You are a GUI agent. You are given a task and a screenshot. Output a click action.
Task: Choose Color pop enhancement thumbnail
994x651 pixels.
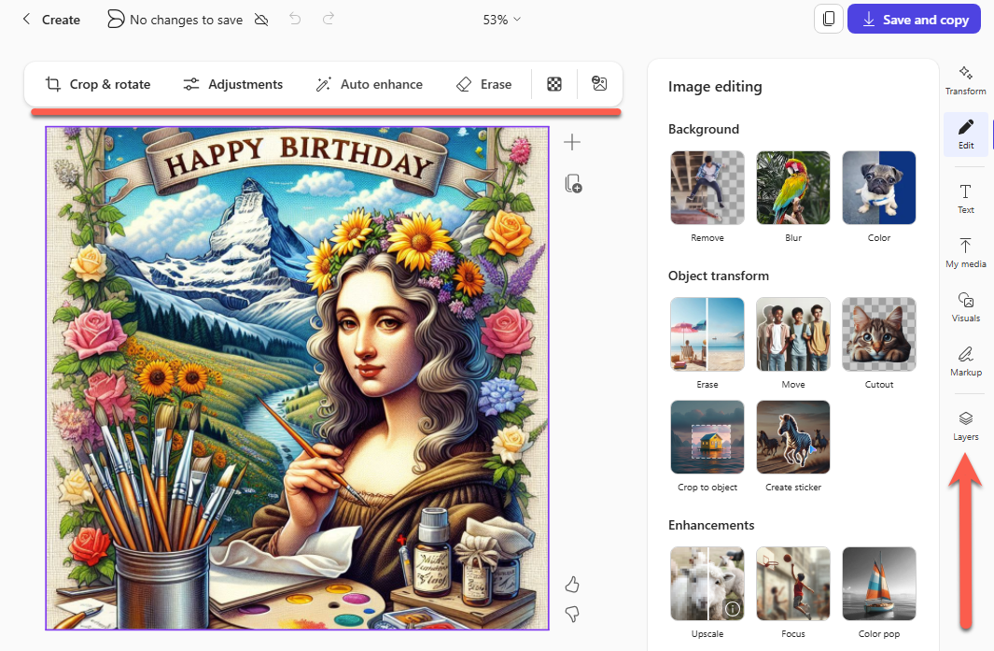(878, 584)
